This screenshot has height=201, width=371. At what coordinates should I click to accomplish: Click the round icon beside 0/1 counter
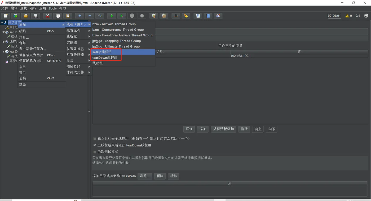[366, 16]
